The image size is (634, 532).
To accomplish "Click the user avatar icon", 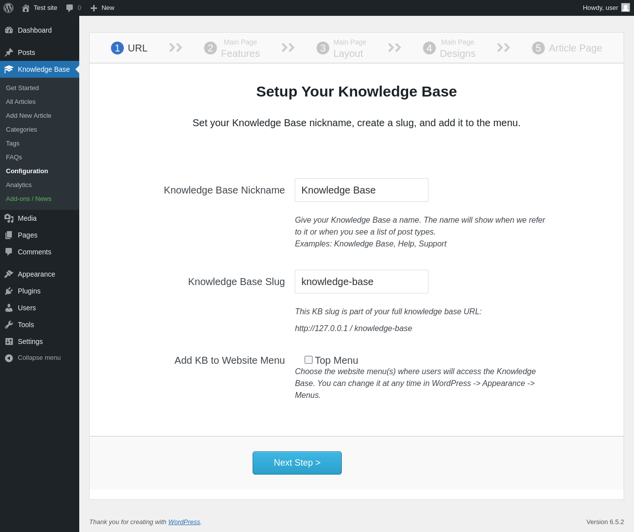I will (x=626, y=7).
